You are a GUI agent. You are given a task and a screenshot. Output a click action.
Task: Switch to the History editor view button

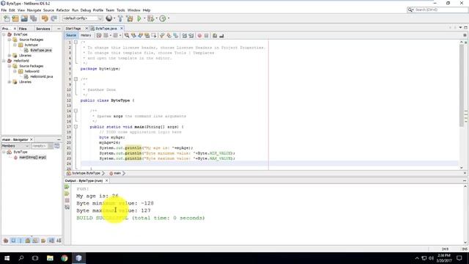coord(86,35)
